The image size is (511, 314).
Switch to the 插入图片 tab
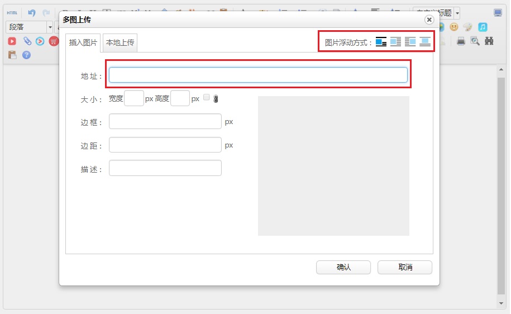pos(83,43)
